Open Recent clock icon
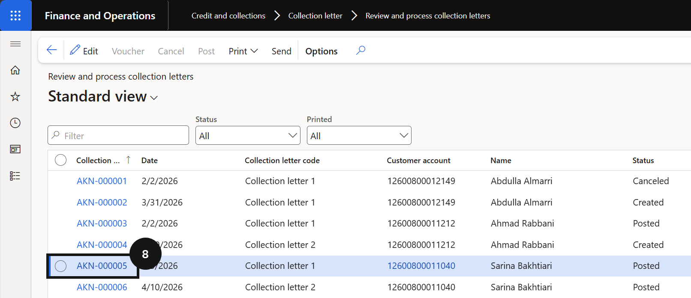 pos(15,123)
